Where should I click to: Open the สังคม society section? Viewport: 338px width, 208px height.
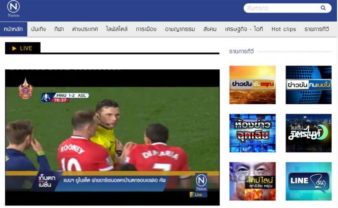click(210, 29)
